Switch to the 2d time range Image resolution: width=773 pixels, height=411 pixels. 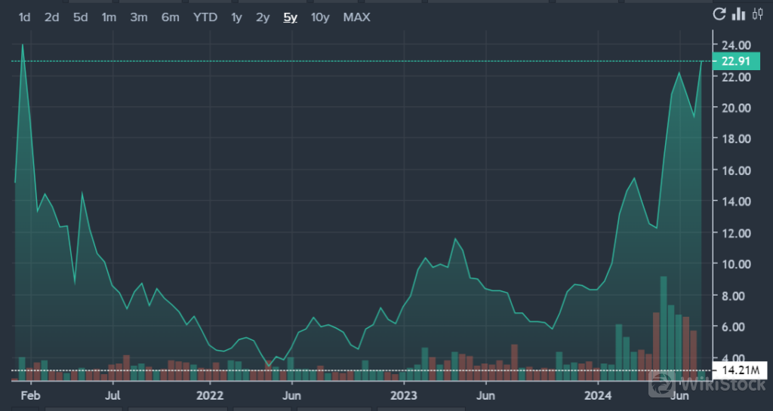(51, 17)
